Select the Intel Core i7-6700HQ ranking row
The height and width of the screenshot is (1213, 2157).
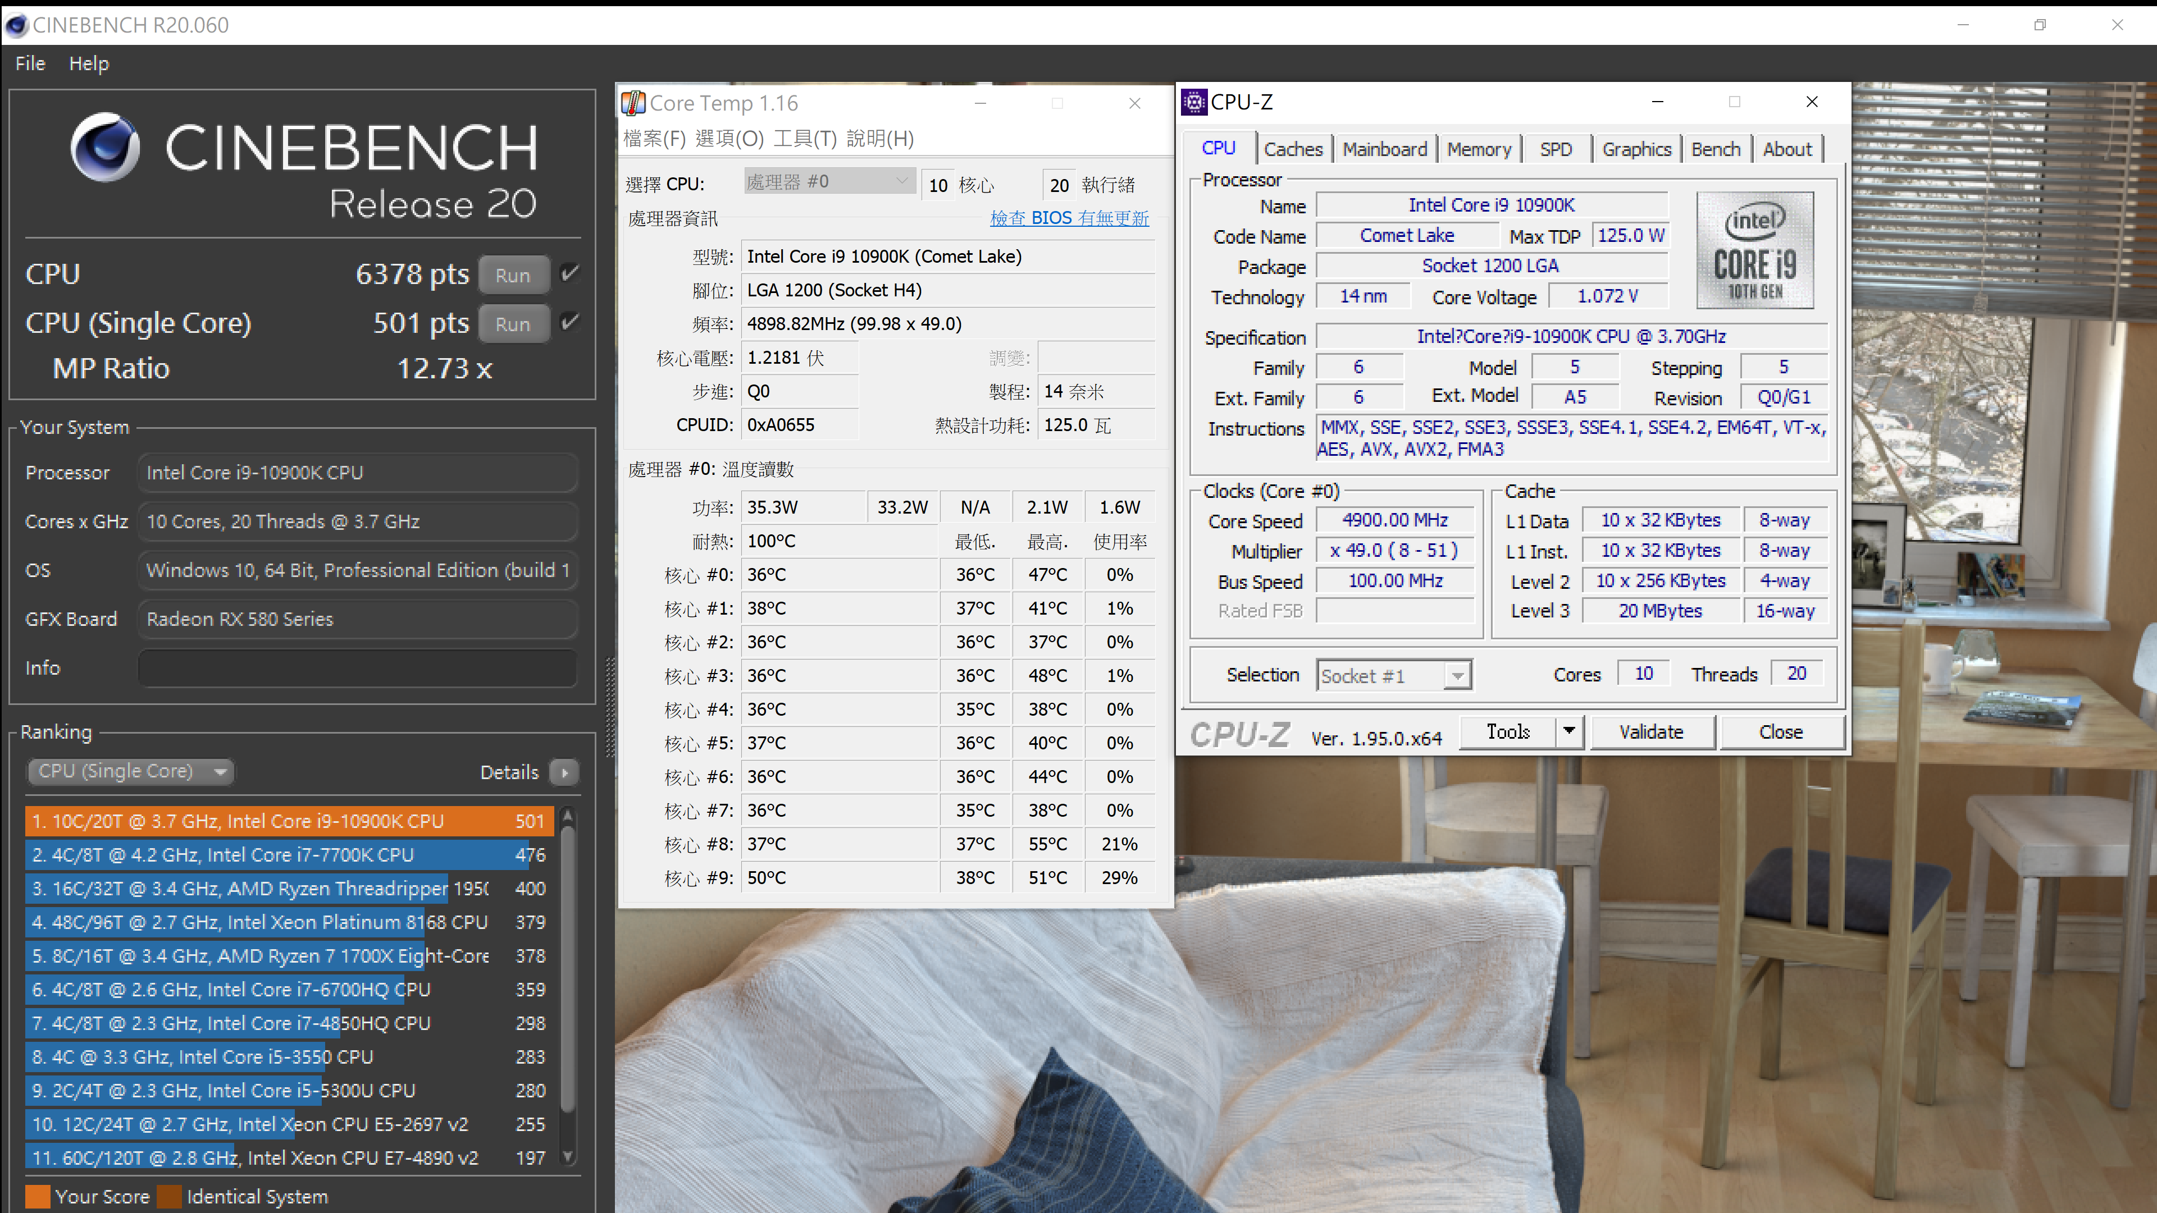[289, 990]
